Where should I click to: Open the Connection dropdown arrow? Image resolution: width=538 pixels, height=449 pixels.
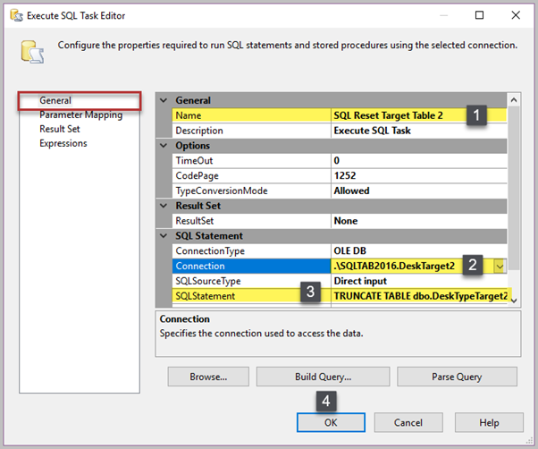(500, 266)
